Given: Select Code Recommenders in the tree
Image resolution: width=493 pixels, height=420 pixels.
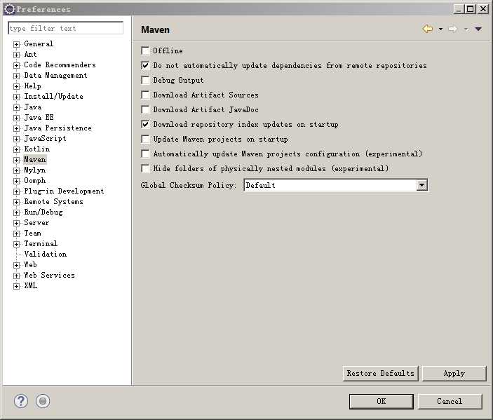Looking at the screenshot, I should pos(60,65).
